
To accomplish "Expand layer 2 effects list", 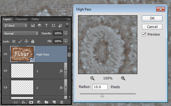I will (x=66, y=87).
